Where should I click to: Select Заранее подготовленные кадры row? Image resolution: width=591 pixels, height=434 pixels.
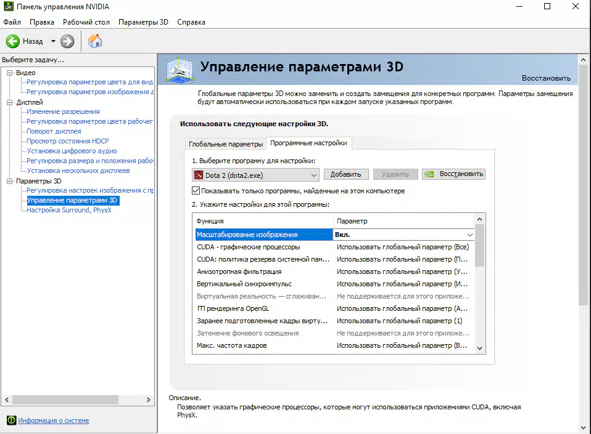coord(334,321)
